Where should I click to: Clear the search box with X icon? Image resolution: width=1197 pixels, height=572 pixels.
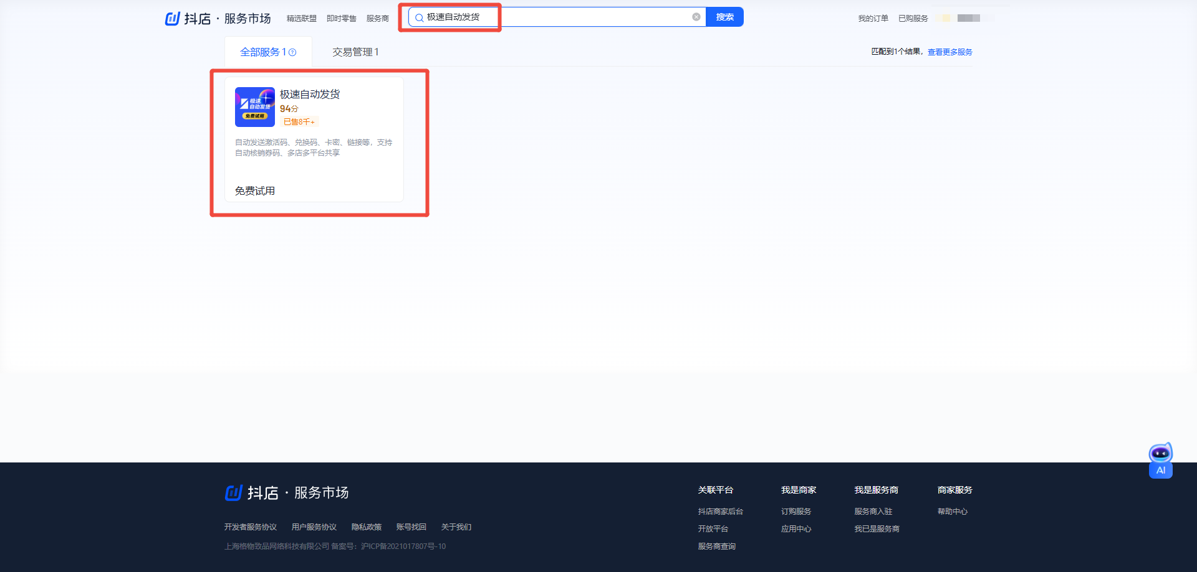coord(696,17)
